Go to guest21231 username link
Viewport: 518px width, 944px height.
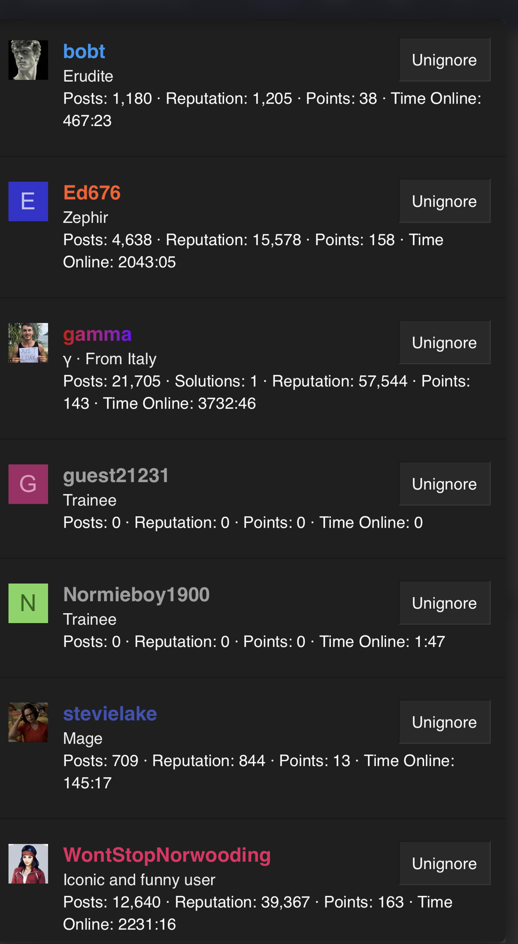[116, 476]
